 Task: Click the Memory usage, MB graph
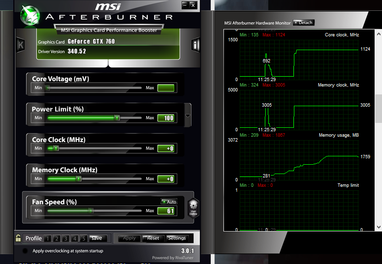click(299, 160)
